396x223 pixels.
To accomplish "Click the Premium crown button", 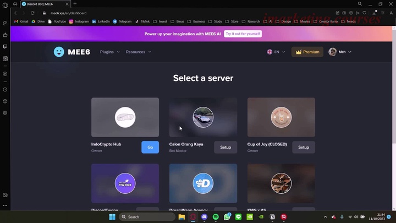I will coord(307,52).
